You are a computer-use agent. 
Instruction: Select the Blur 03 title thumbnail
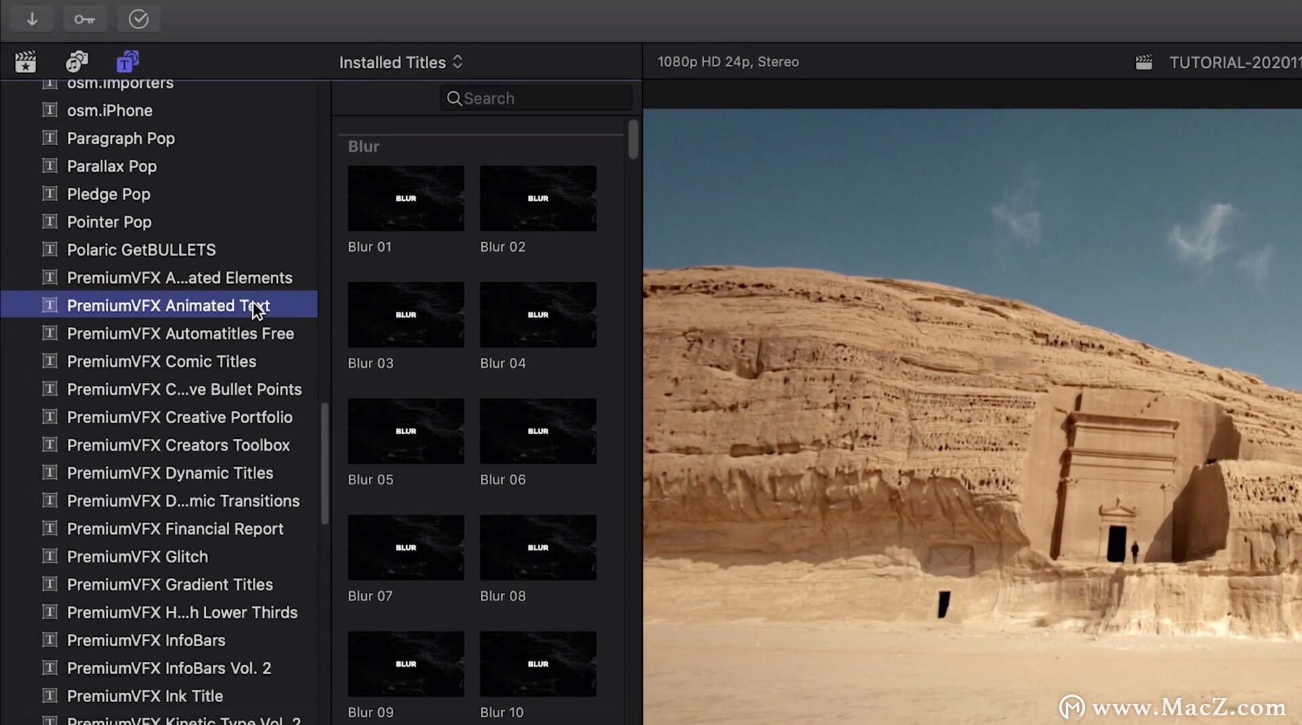pyautogui.click(x=406, y=315)
